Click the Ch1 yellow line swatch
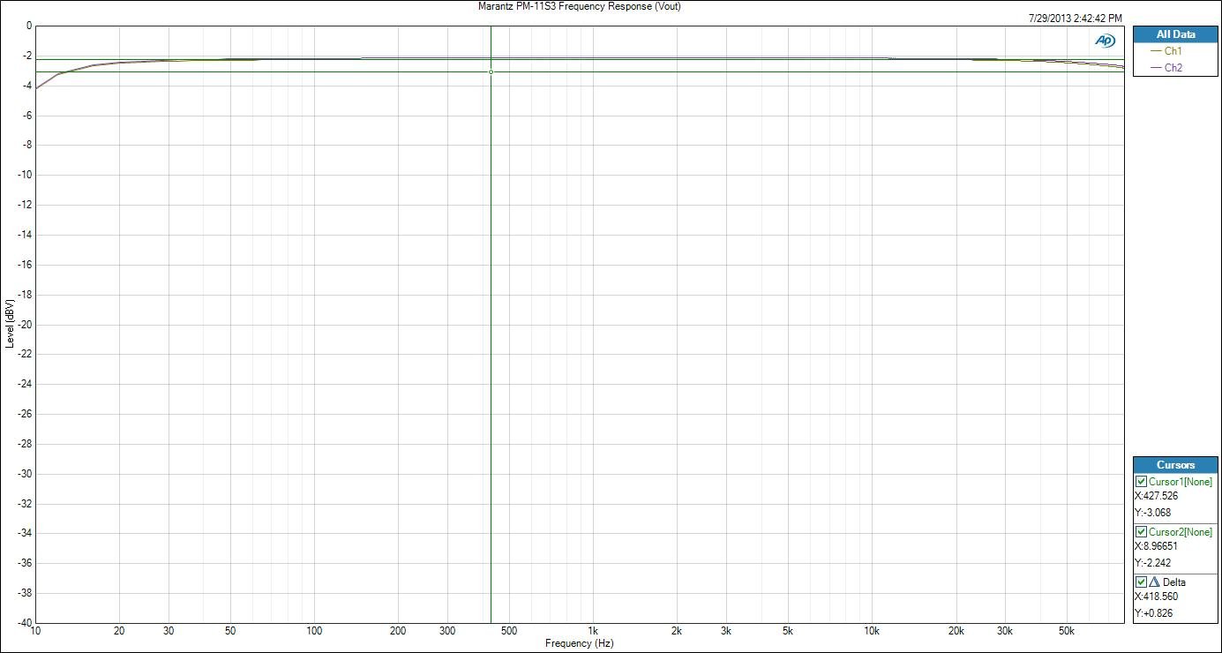The height and width of the screenshot is (653, 1222). (1157, 51)
